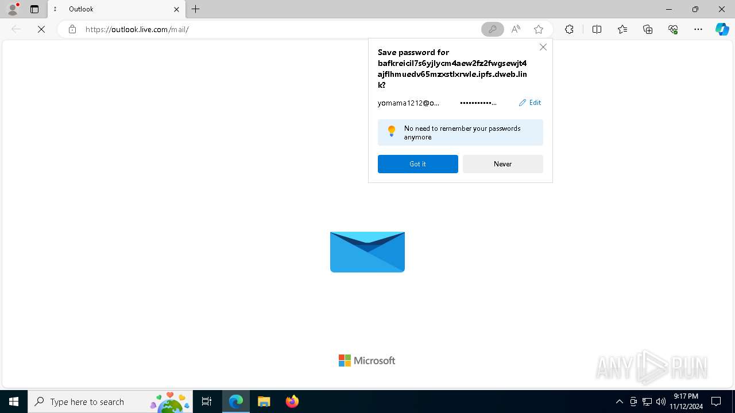Stop loading the page
Screen dimensions: 735x413
(x=41, y=29)
